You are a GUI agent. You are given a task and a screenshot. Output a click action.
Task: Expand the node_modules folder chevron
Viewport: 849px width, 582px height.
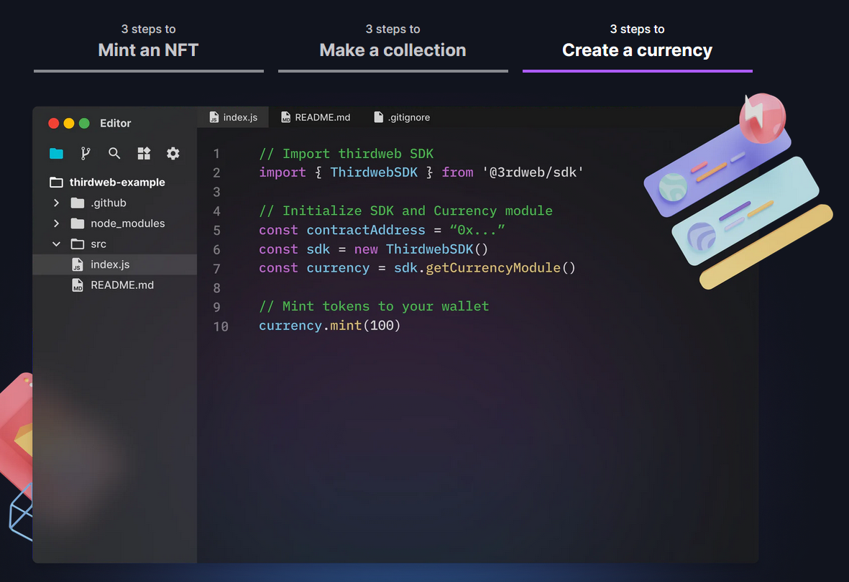point(56,223)
